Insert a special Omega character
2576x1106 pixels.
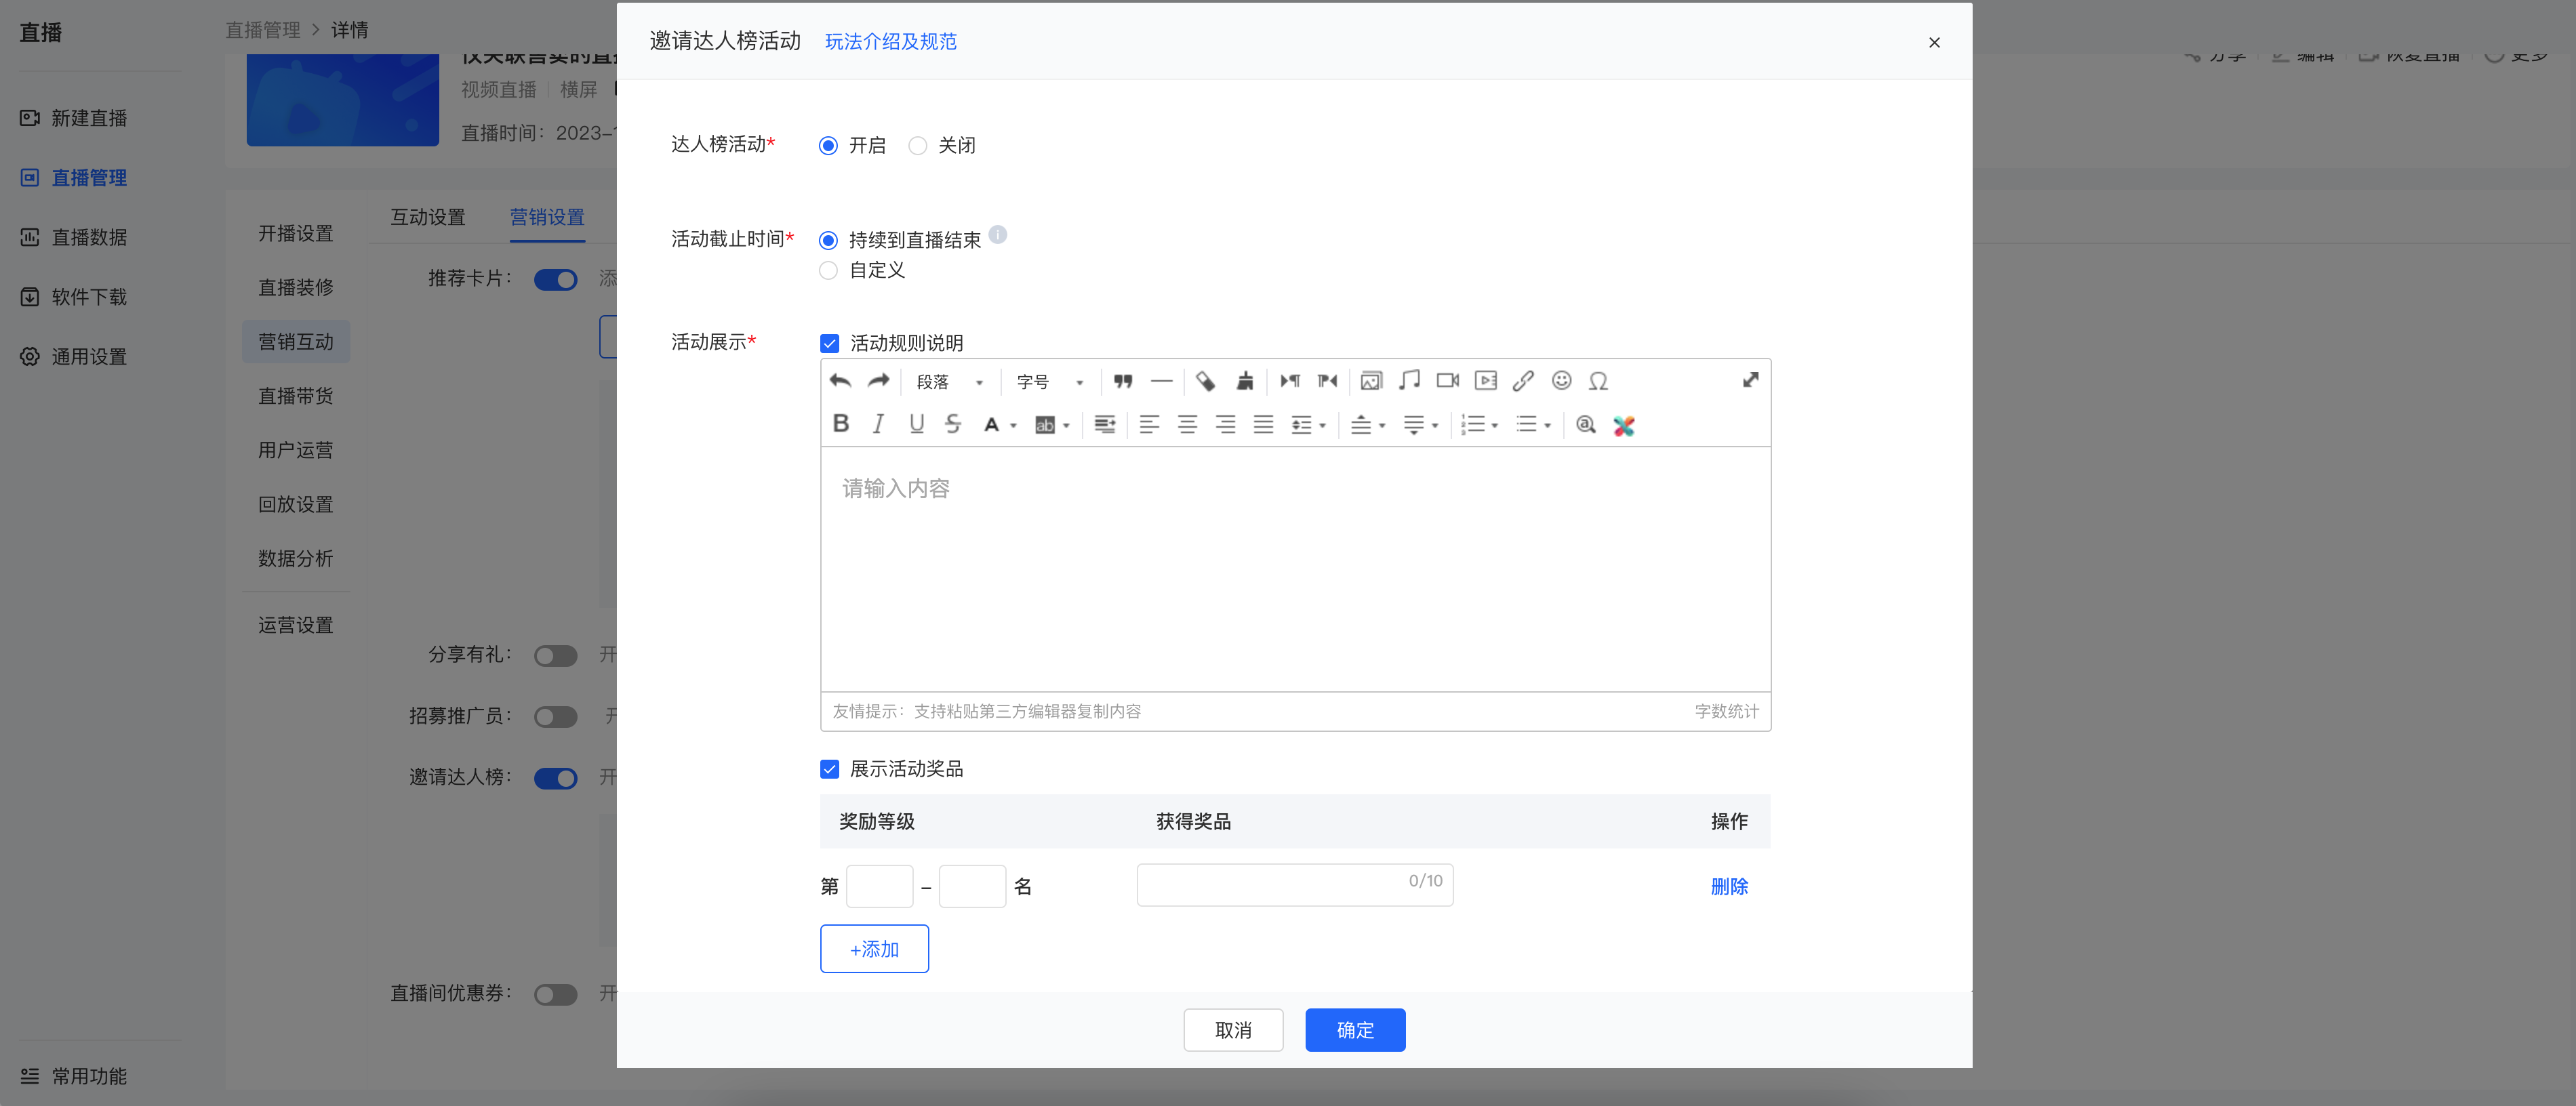point(1598,381)
